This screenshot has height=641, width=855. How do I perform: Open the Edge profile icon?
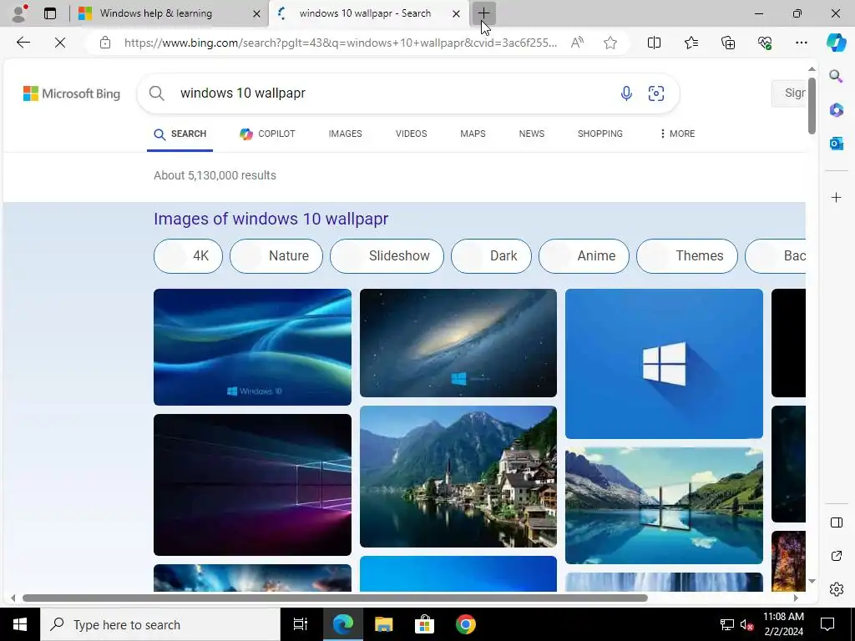[x=19, y=13]
